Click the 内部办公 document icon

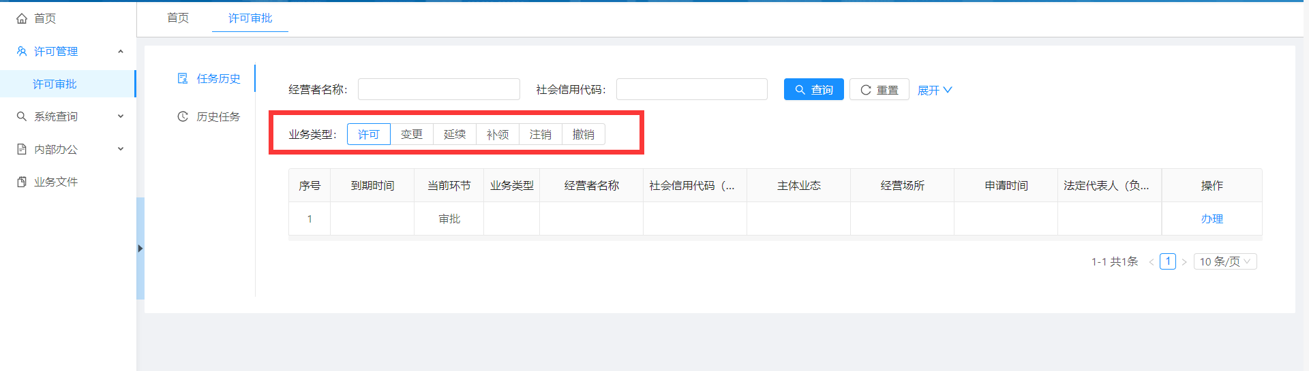22,149
